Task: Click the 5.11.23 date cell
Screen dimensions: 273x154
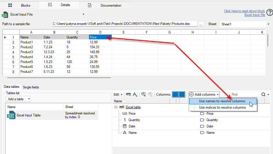Action: (x=54, y=72)
